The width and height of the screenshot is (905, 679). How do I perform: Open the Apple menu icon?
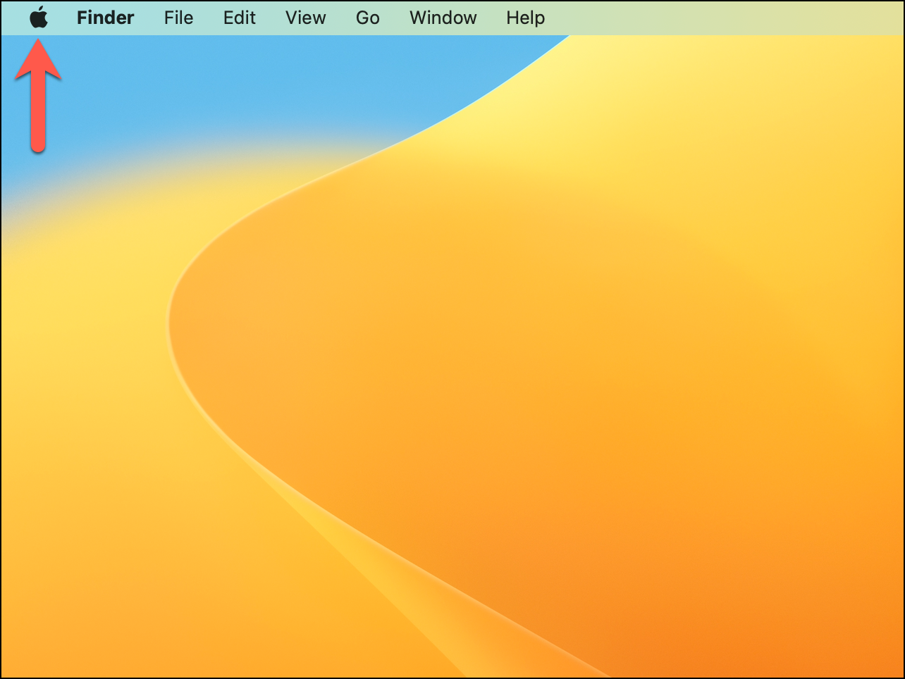point(39,17)
